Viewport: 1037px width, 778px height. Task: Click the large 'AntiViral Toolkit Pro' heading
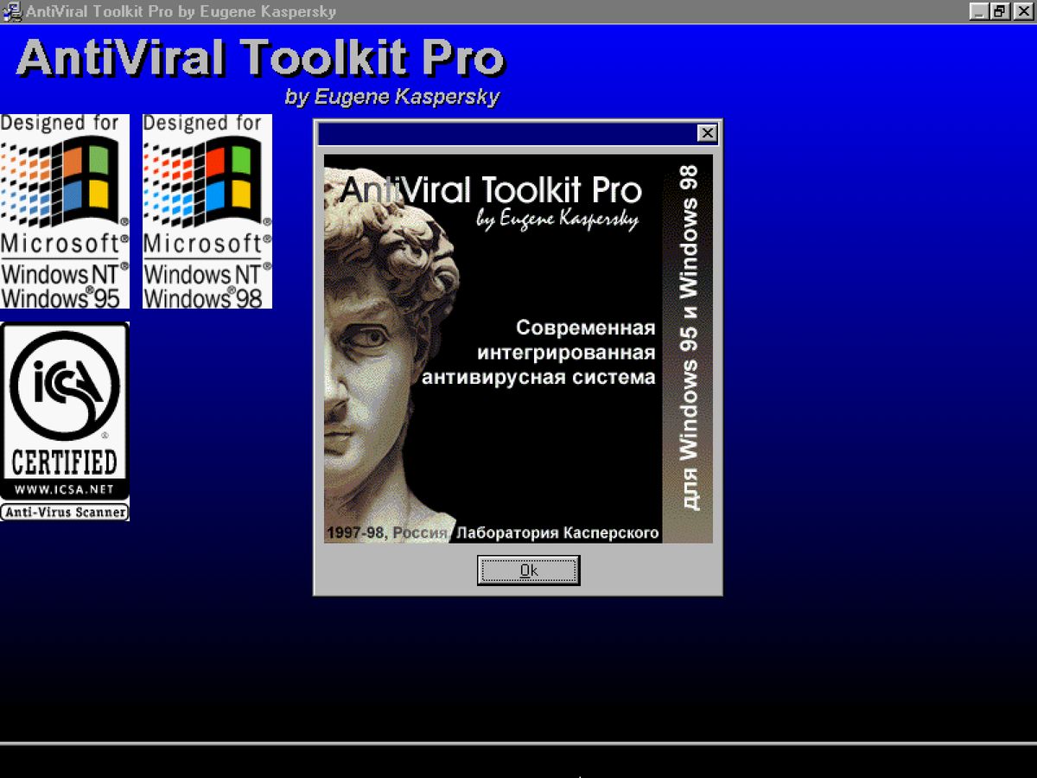(260, 58)
